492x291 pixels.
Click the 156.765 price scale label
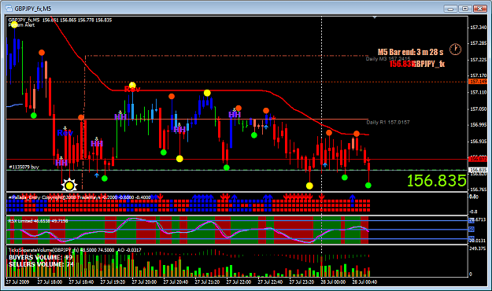coord(478,190)
